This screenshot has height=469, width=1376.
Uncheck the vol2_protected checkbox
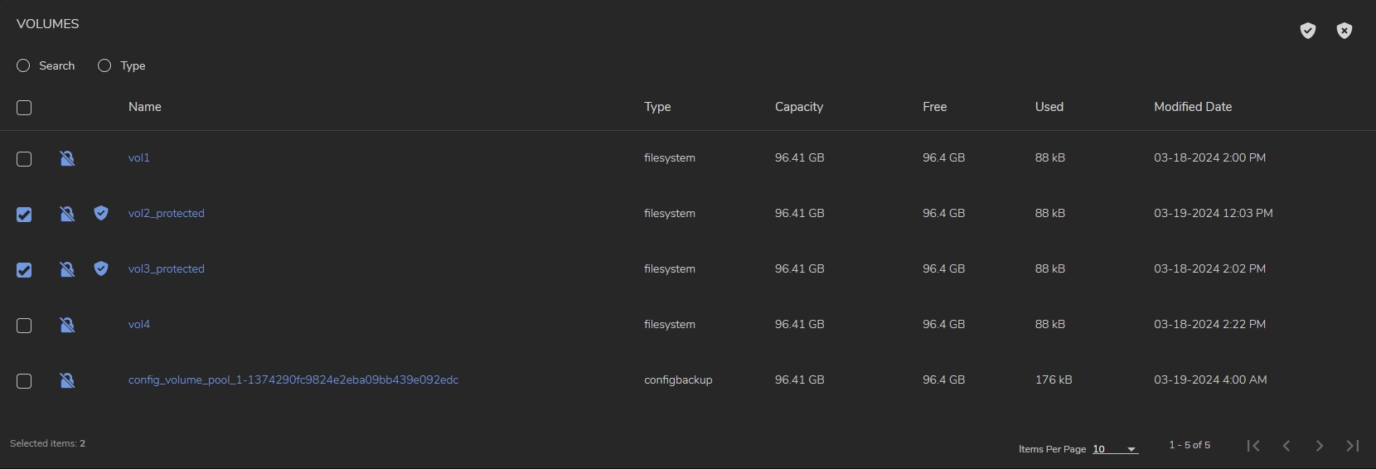pyautogui.click(x=24, y=215)
